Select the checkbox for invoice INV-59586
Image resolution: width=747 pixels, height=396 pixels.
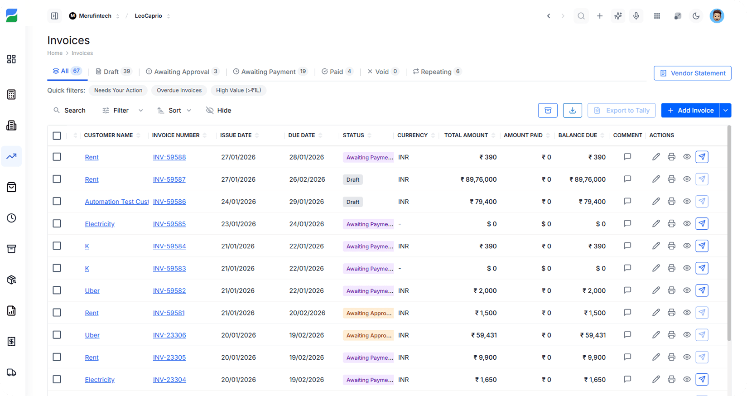57,202
